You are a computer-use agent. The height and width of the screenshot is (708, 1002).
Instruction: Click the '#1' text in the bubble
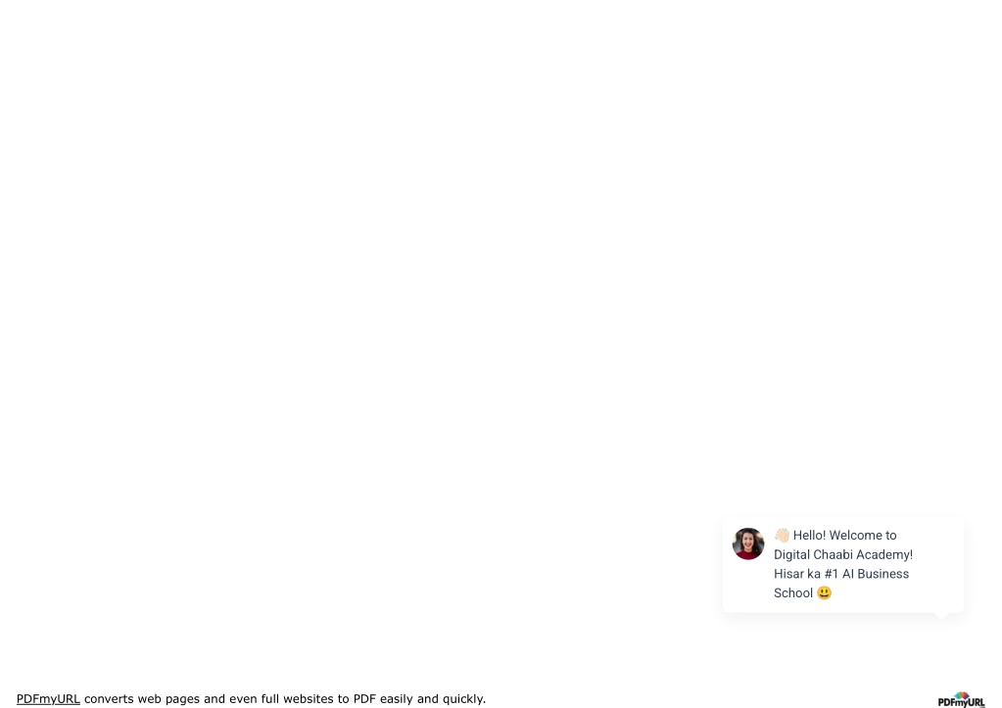pyautogui.click(x=831, y=574)
